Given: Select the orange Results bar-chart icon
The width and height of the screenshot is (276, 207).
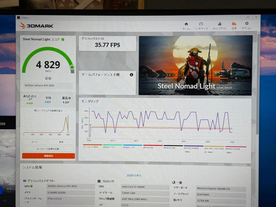Looking at the screenshot, I should [x=234, y=24].
